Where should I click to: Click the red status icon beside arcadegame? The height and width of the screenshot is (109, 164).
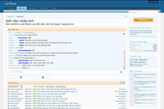[x=9, y=108]
